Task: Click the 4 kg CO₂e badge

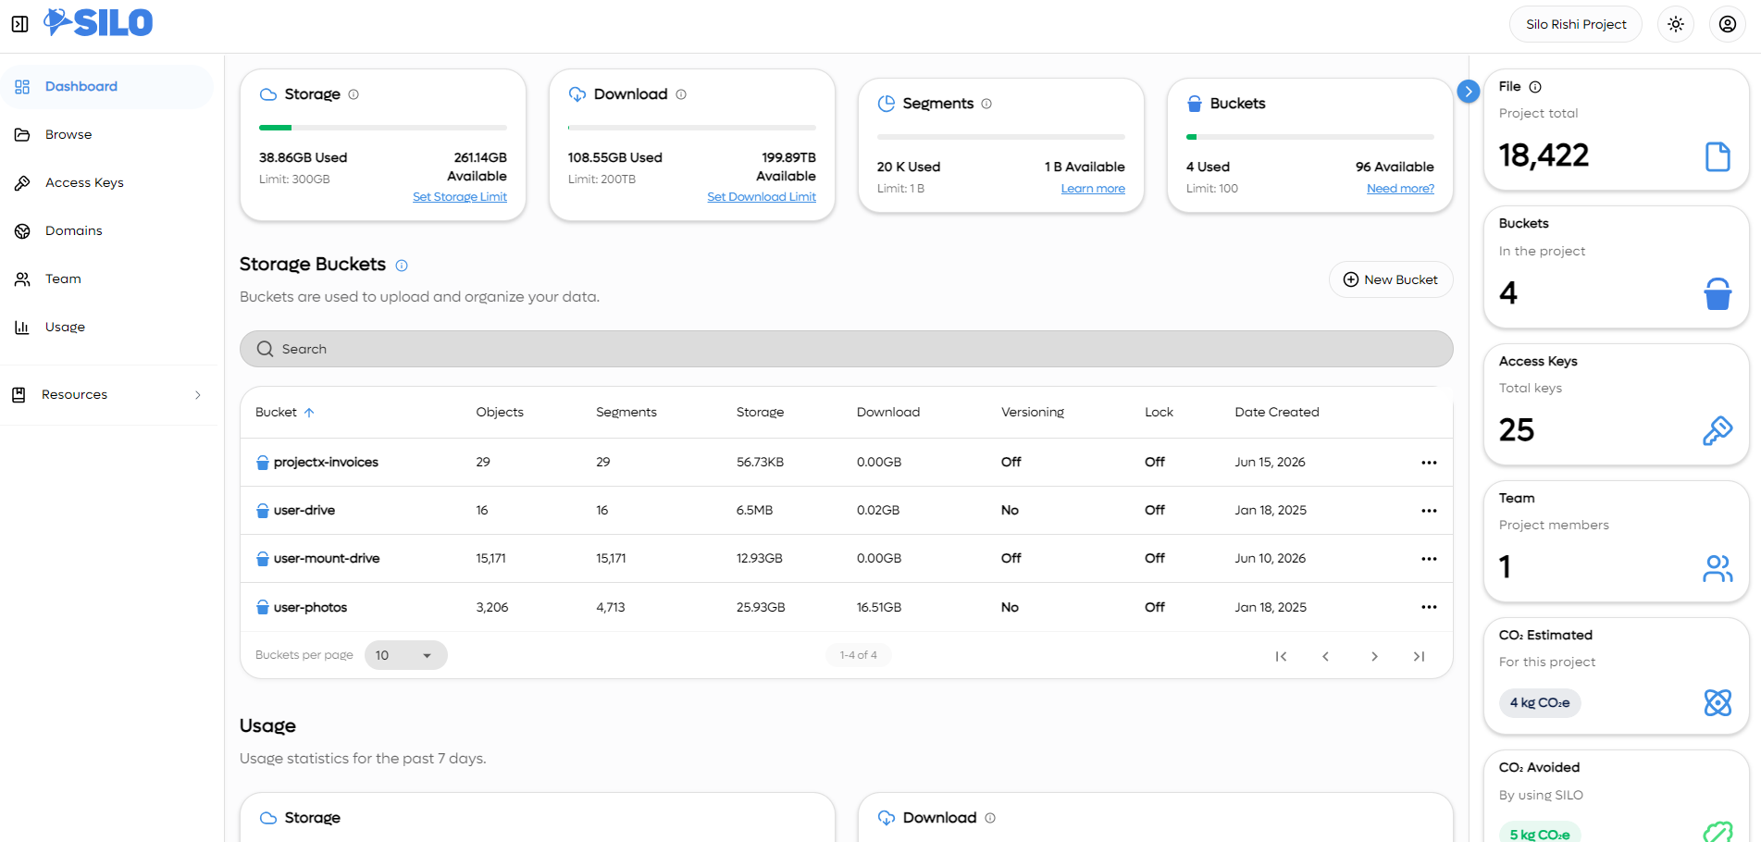Action: [1540, 703]
